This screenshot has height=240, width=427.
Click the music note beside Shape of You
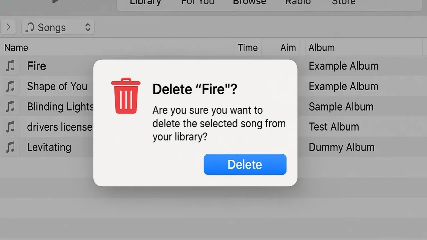tap(10, 86)
